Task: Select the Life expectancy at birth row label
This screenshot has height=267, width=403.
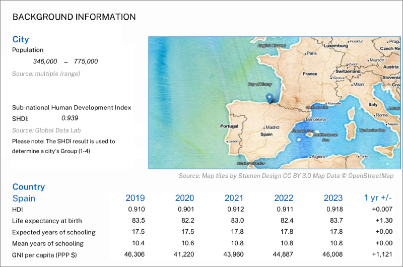Action: pos(47,221)
